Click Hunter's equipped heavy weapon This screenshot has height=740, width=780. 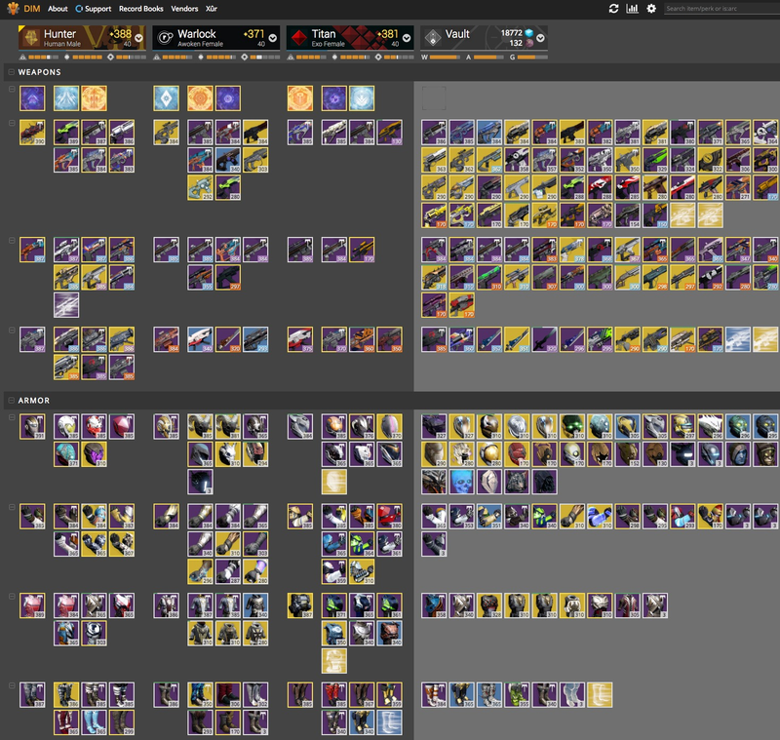coord(32,339)
